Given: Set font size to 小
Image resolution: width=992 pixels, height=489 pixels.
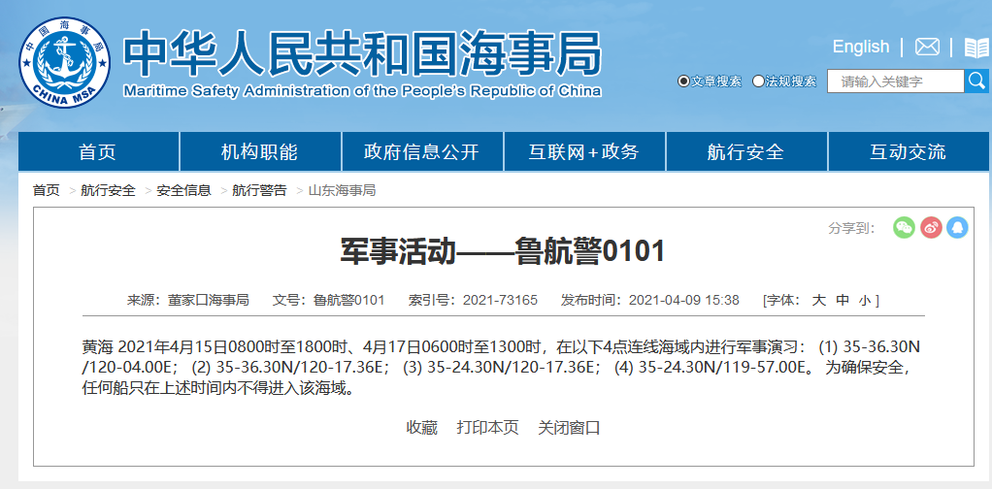Looking at the screenshot, I should [865, 300].
